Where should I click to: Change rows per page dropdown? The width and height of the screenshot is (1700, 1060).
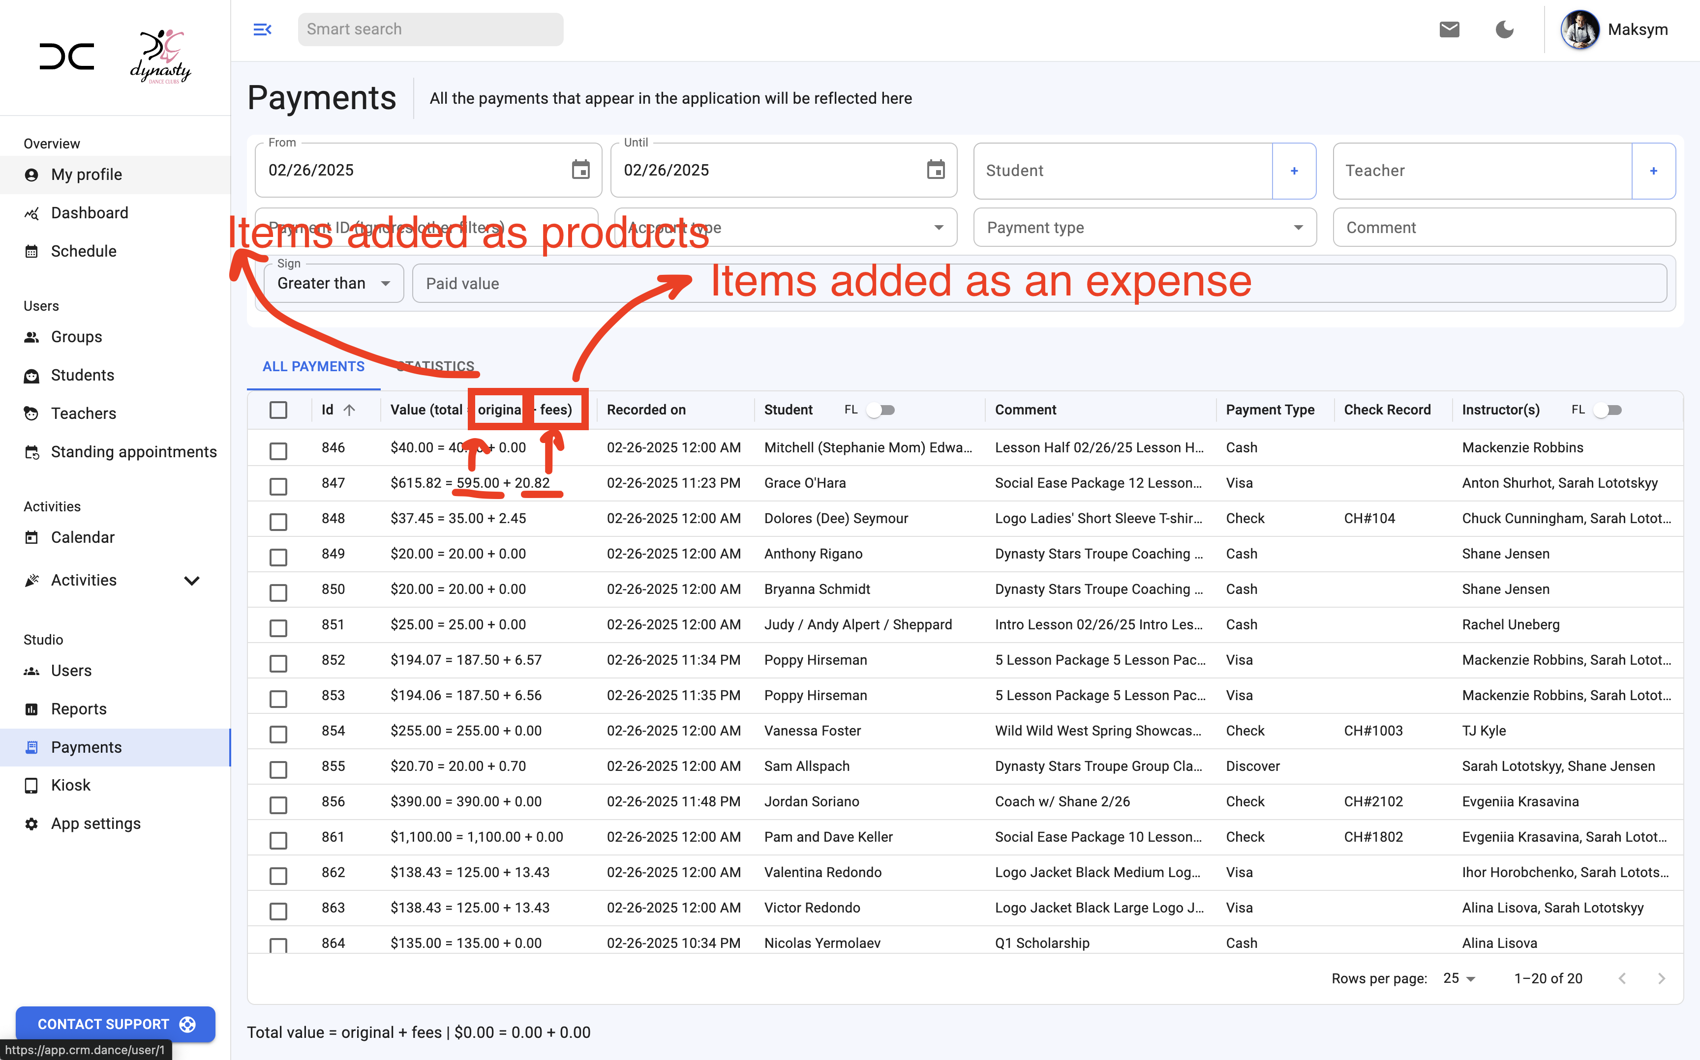(x=1459, y=978)
